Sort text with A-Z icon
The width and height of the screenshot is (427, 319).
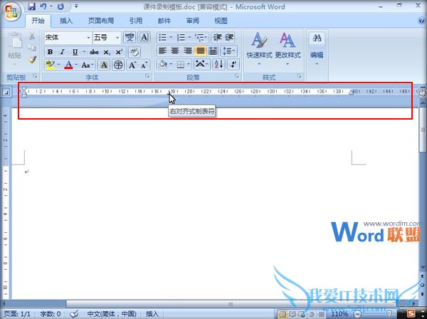coord(218,65)
